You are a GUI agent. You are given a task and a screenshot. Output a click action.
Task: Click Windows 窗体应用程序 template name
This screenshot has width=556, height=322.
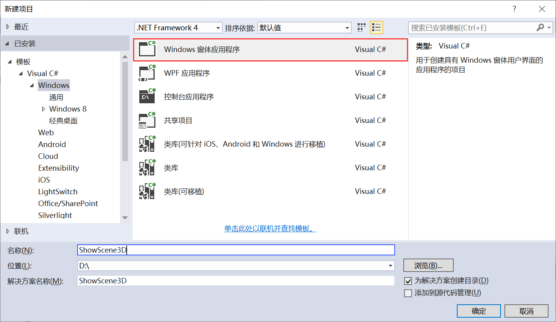pos(202,49)
